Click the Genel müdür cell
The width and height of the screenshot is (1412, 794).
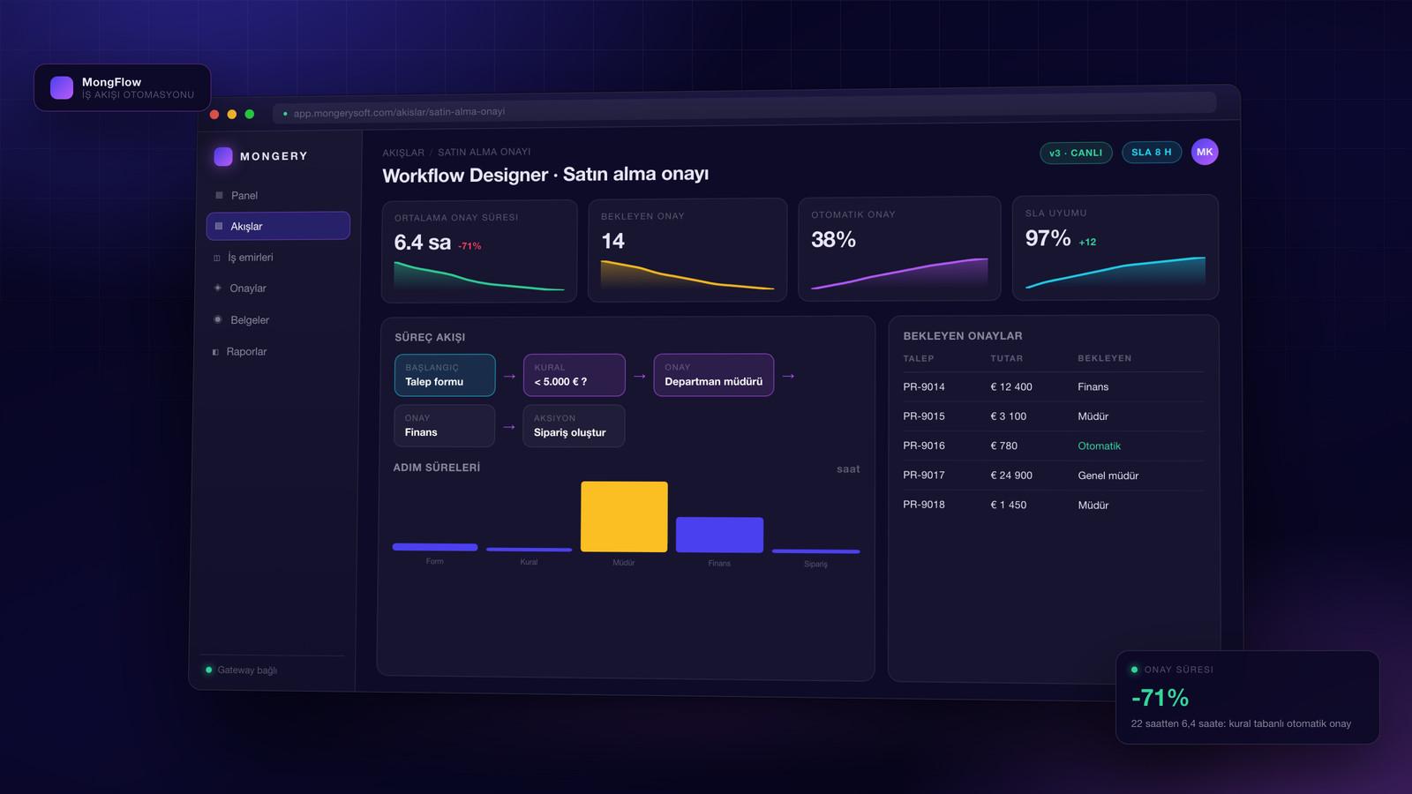(1108, 476)
